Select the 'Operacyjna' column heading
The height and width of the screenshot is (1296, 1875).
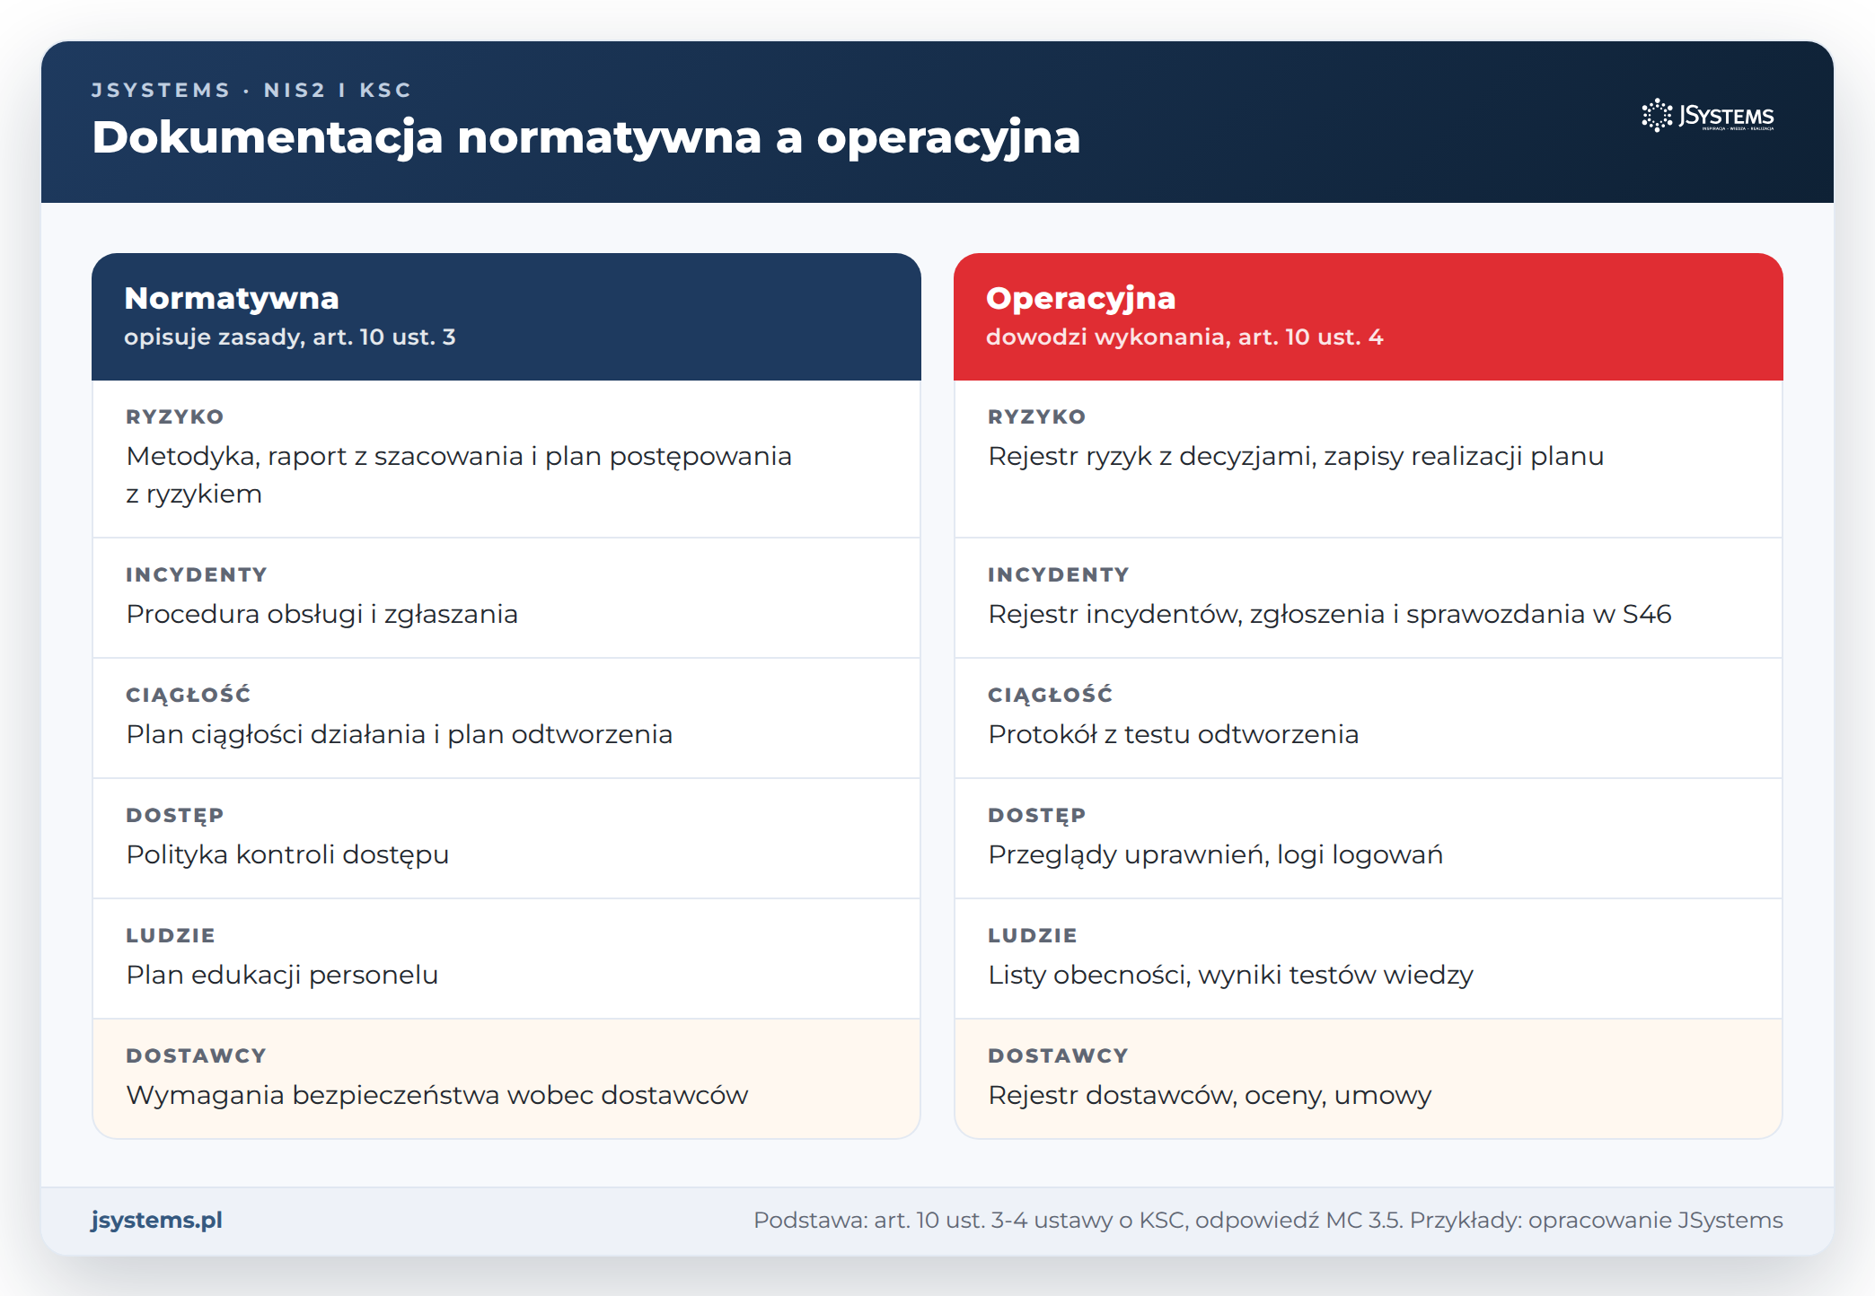1080,298
